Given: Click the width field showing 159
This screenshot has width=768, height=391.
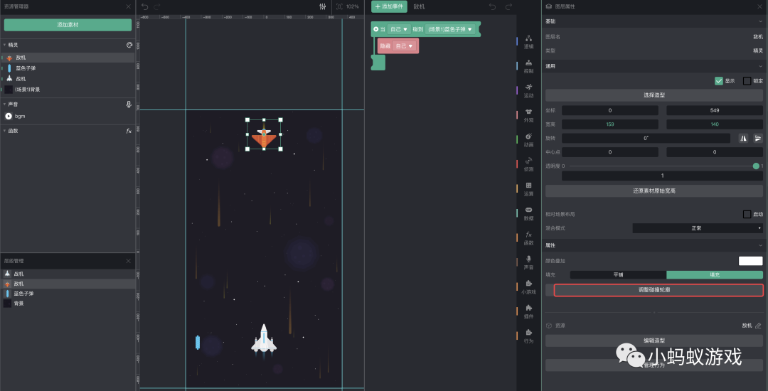Looking at the screenshot, I should 610,124.
